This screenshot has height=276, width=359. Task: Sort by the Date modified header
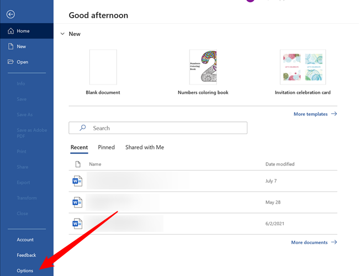point(280,164)
